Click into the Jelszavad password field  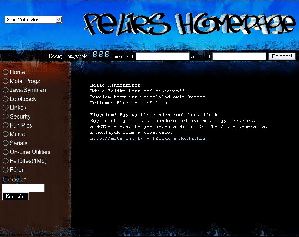[239, 56]
